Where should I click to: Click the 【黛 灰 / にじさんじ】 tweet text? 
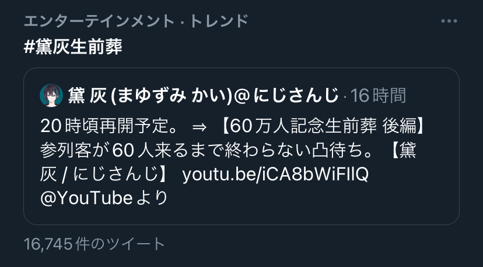pos(228,162)
